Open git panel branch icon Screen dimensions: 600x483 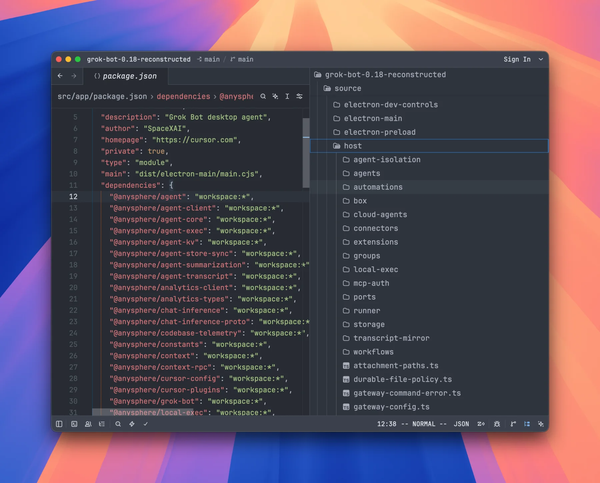click(x=513, y=424)
